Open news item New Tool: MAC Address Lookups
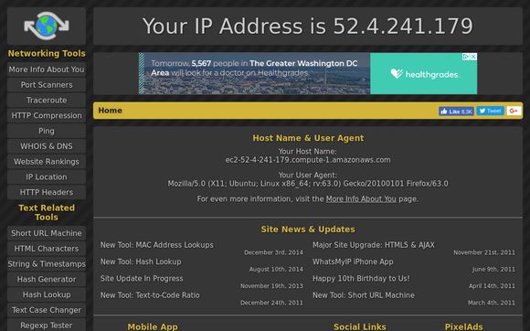The width and height of the screenshot is (530, 331). click(157, 245)
